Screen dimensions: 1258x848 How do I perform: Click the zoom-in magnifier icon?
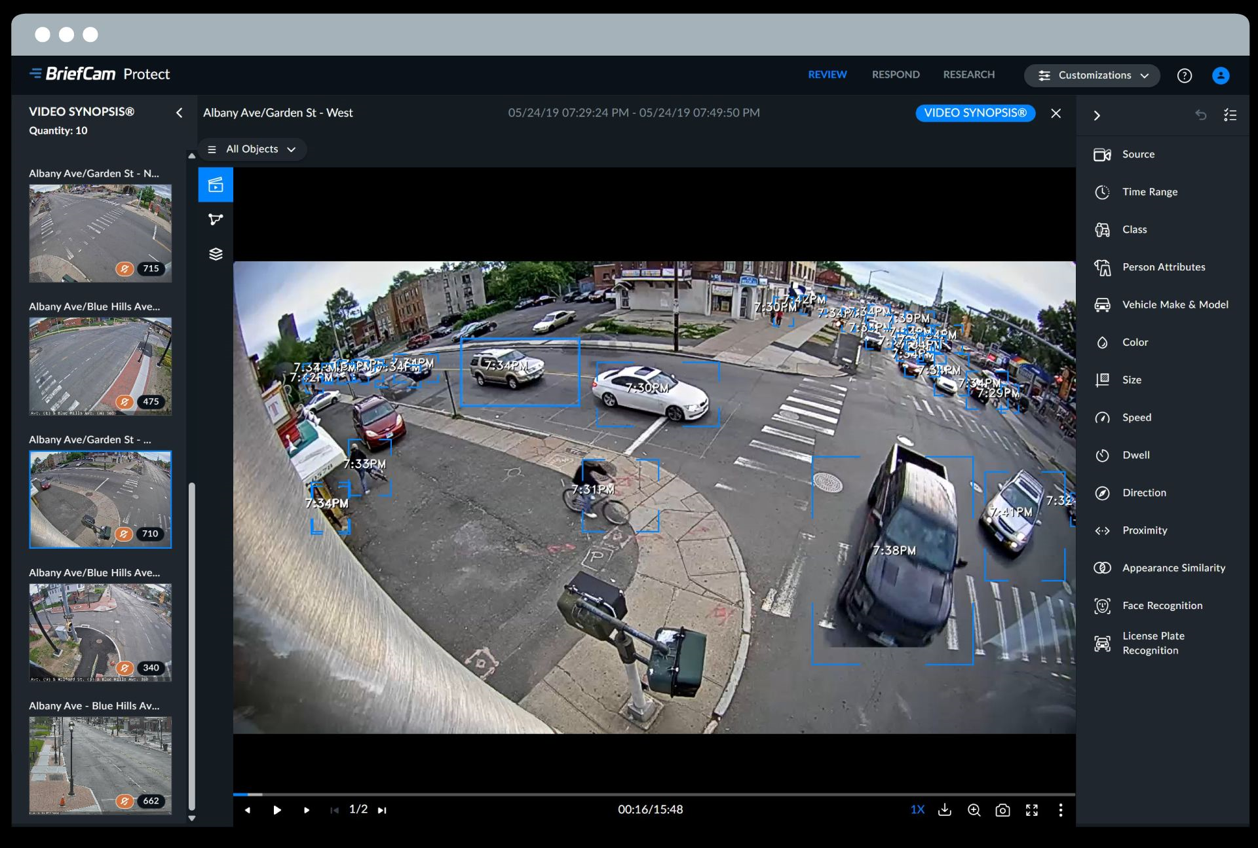point(974,810)
